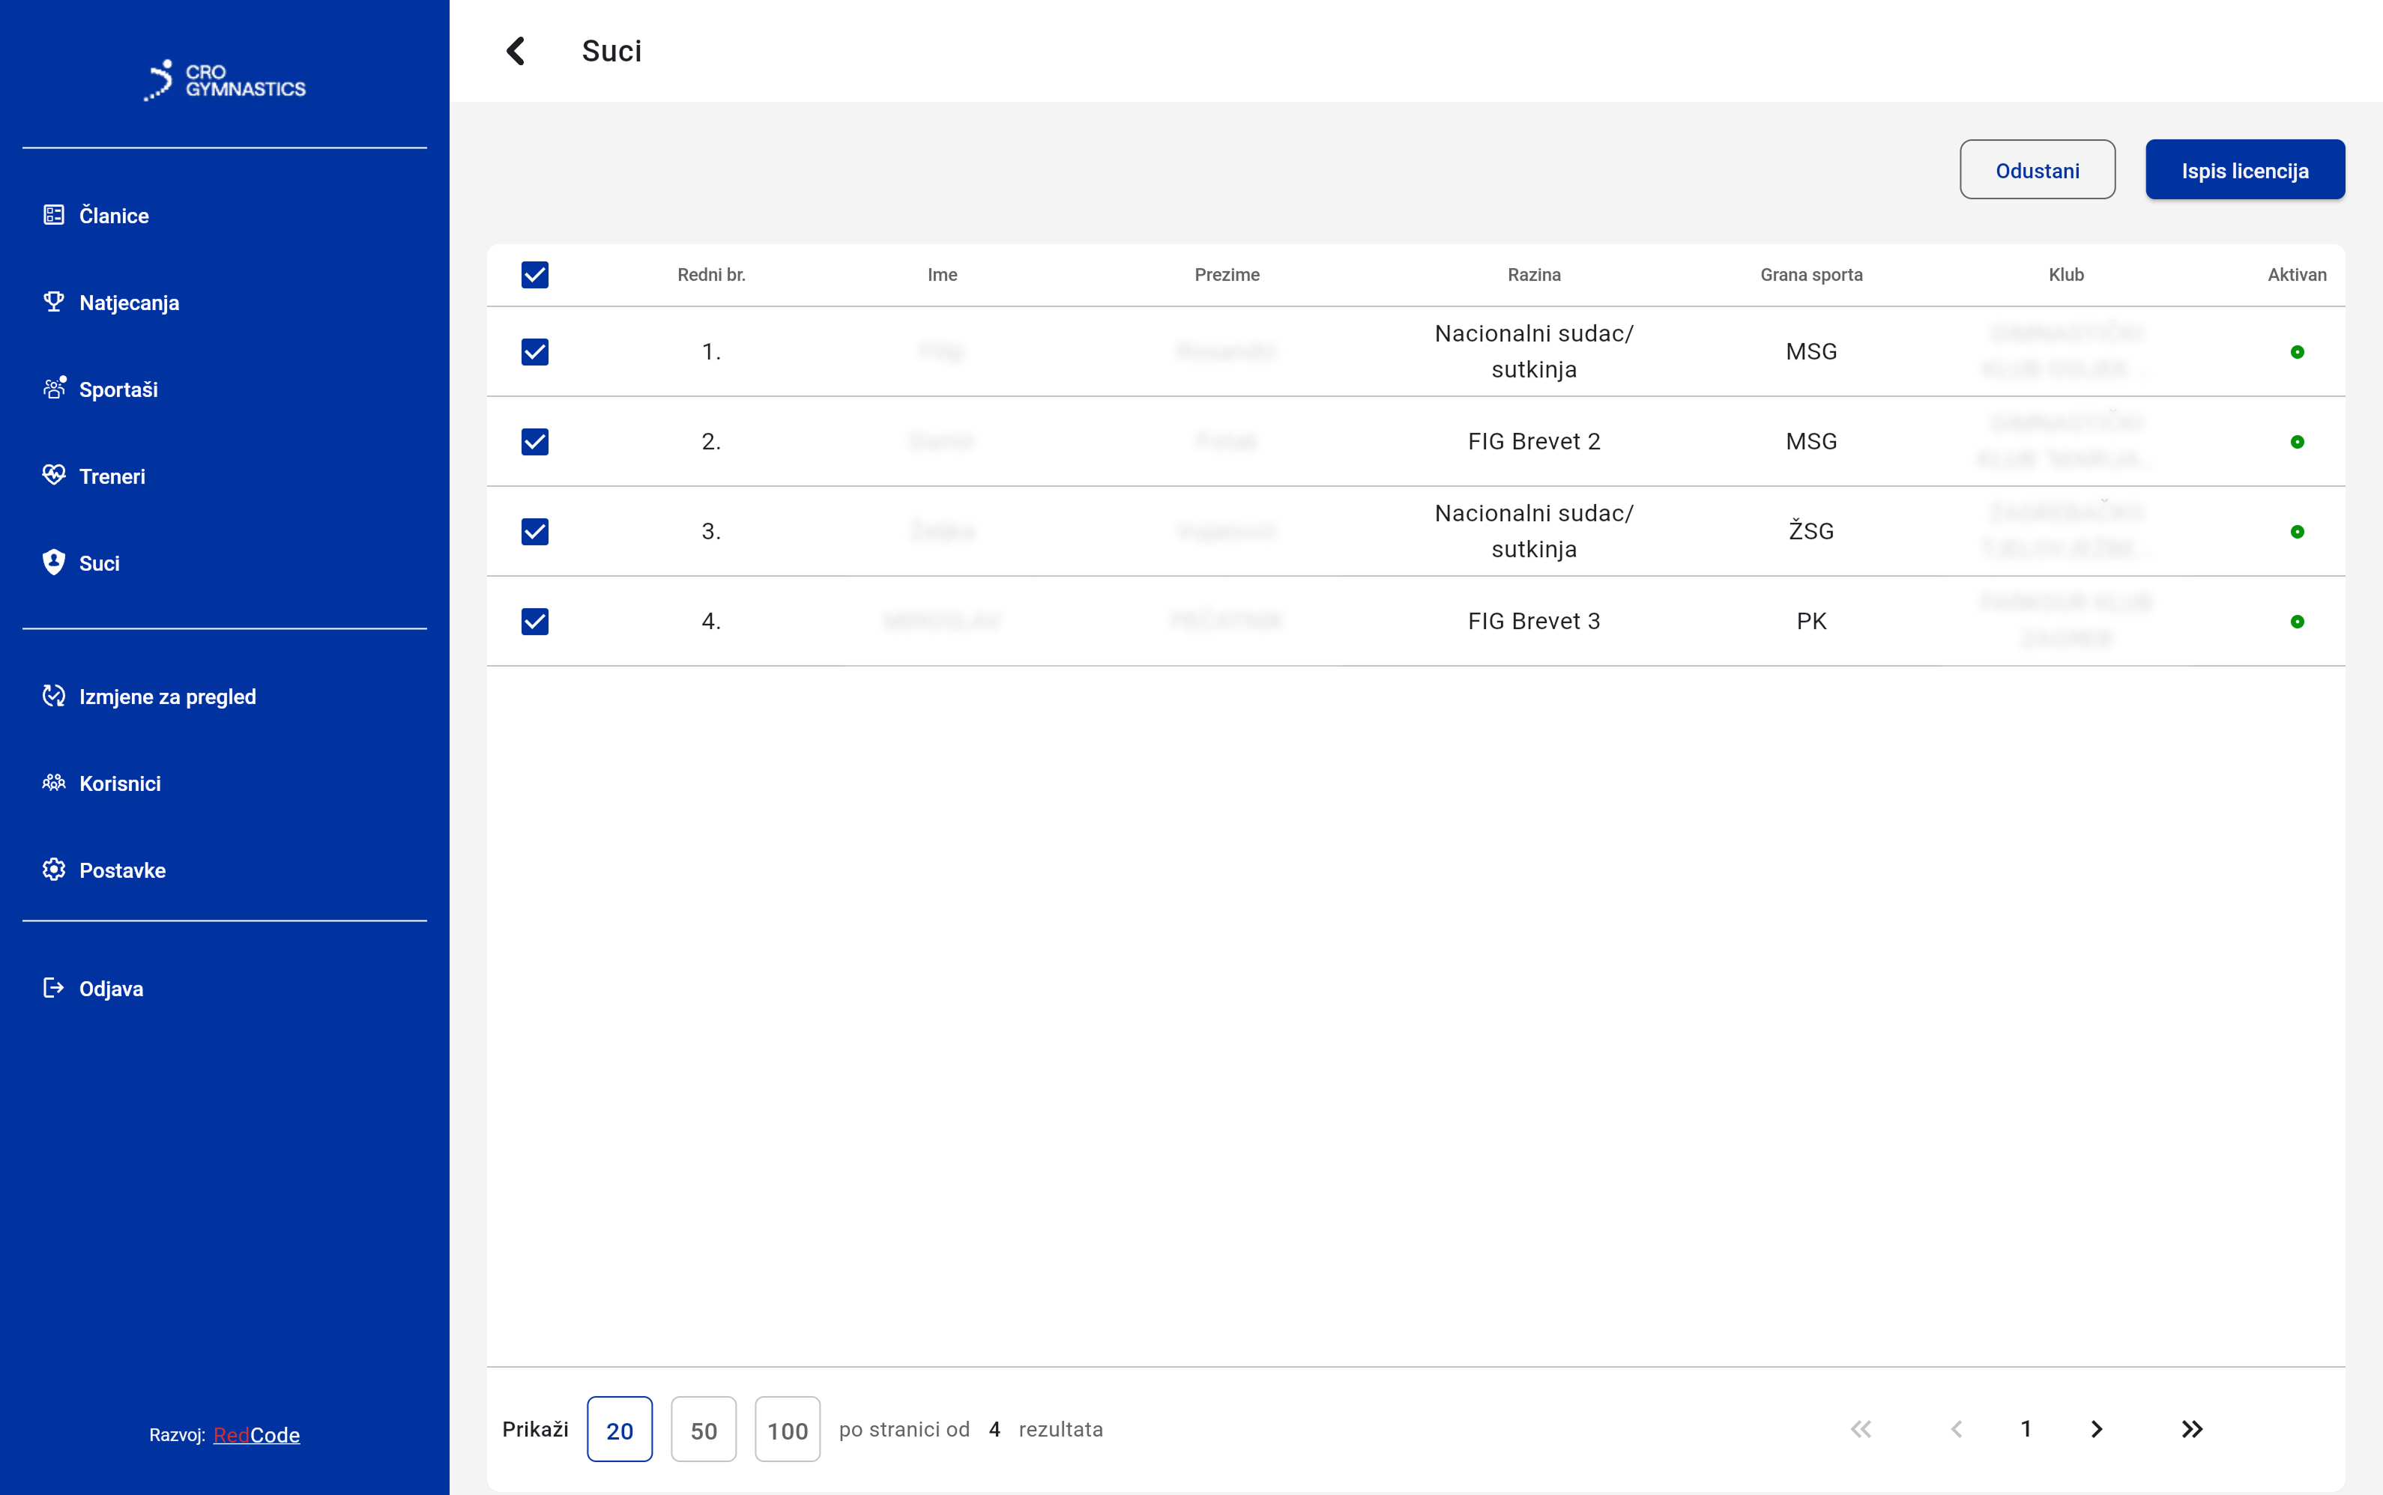Jump to last page double chevron
Screen dimensions: 2383x1495
(x=2192, y=1429)
